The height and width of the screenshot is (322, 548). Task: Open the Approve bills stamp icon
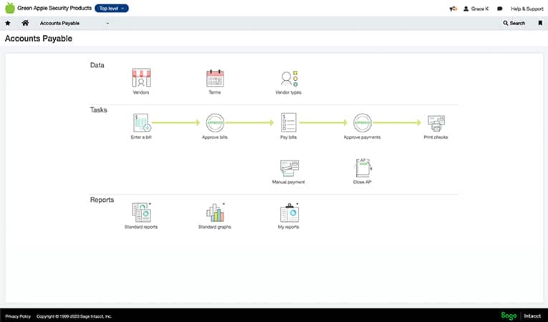click(x=215, y=122)
